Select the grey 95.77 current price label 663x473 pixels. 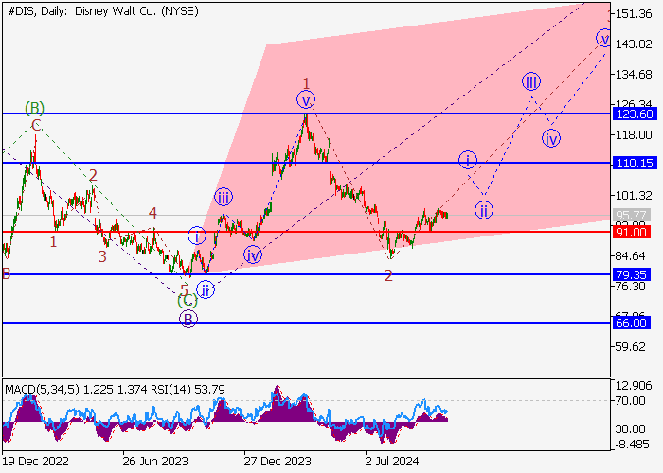pos(631,215)
